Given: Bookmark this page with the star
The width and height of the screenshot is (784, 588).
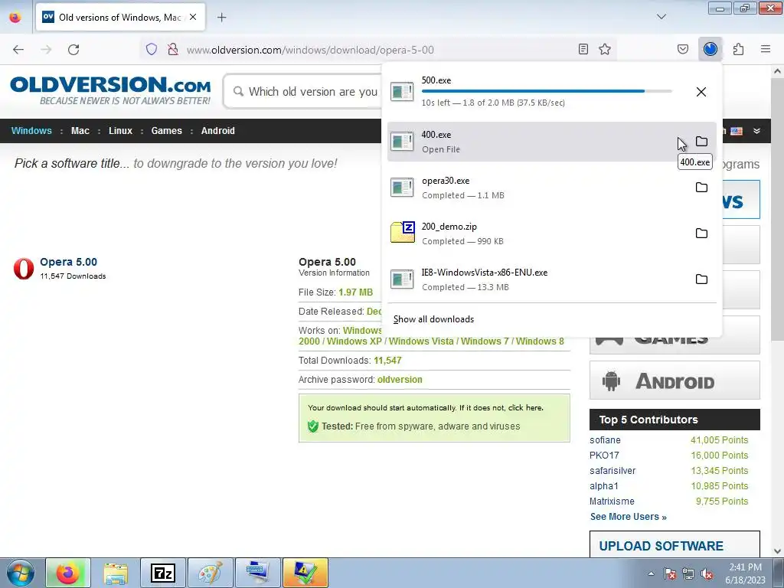Looking at the screenshot, I should tap(605, 49).
